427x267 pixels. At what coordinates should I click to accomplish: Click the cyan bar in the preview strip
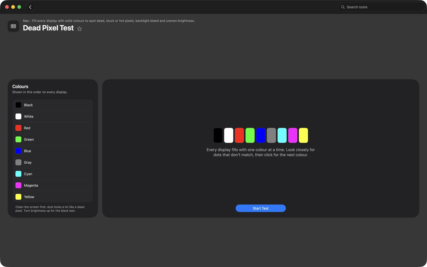282,135
